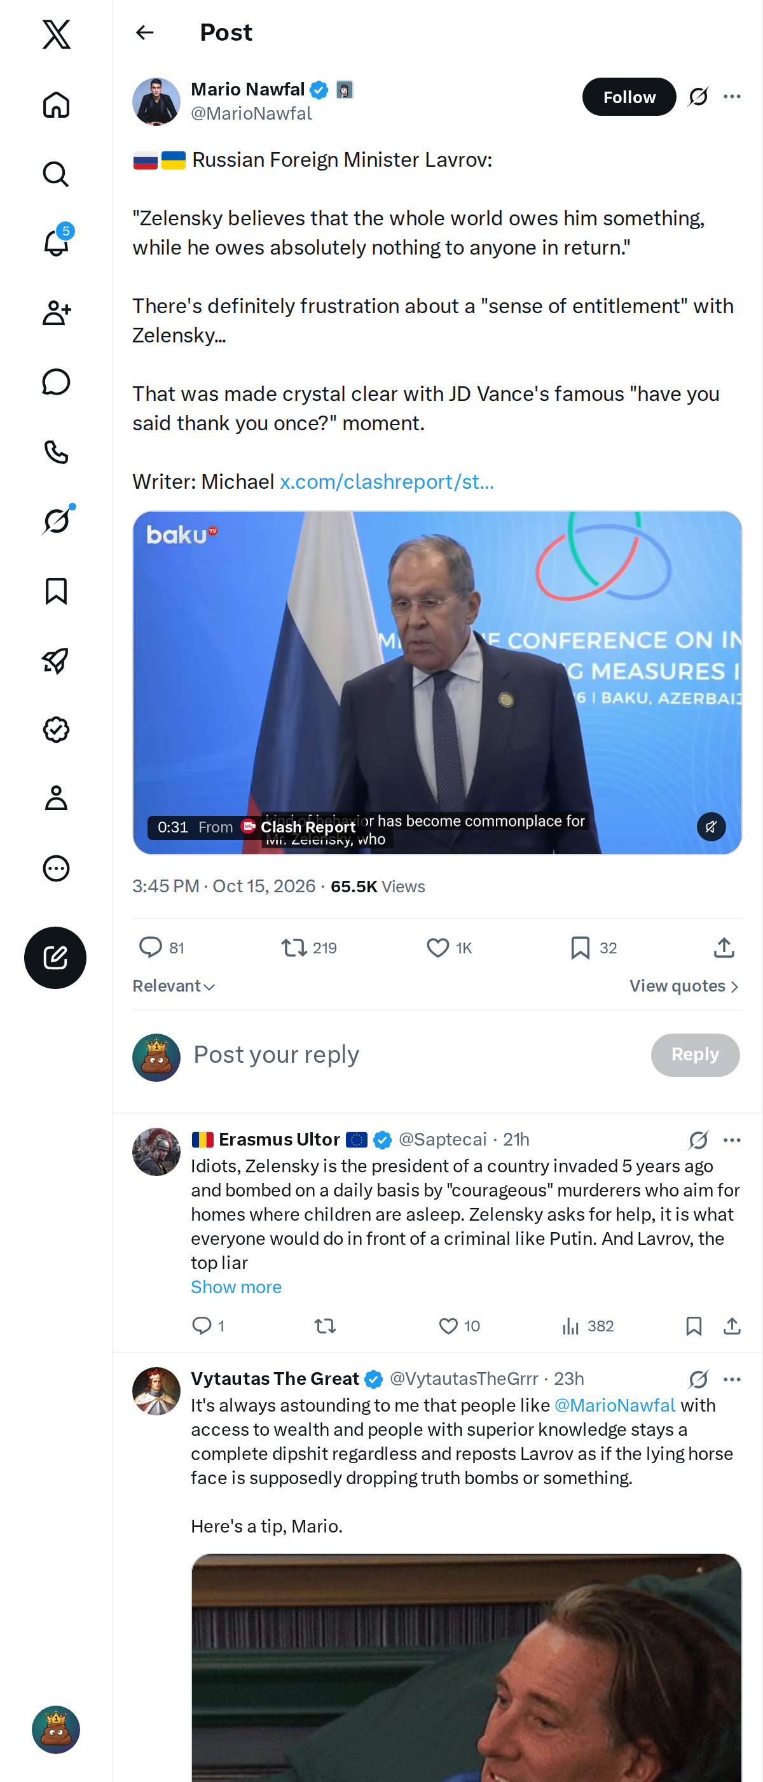Open the Grok icon in sidebar
Viewport: 763px width, 1782px height.
tap(56, 521)
